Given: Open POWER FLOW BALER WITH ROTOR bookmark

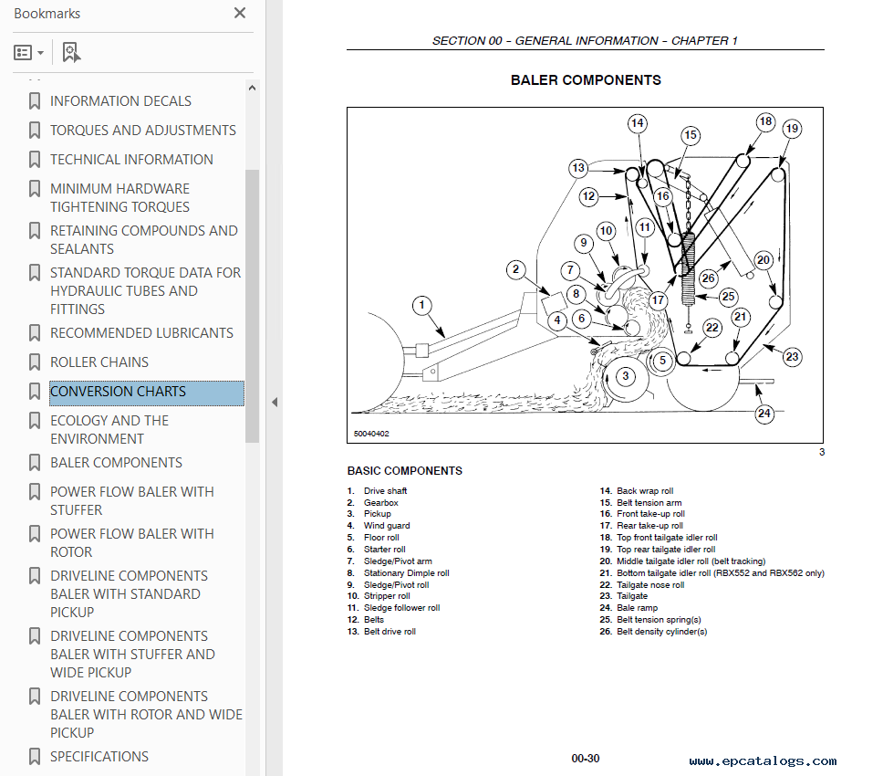Looking at the screenshot, I should [131, 542].
